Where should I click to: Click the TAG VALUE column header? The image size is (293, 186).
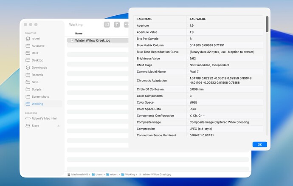[x=225, y=19]
